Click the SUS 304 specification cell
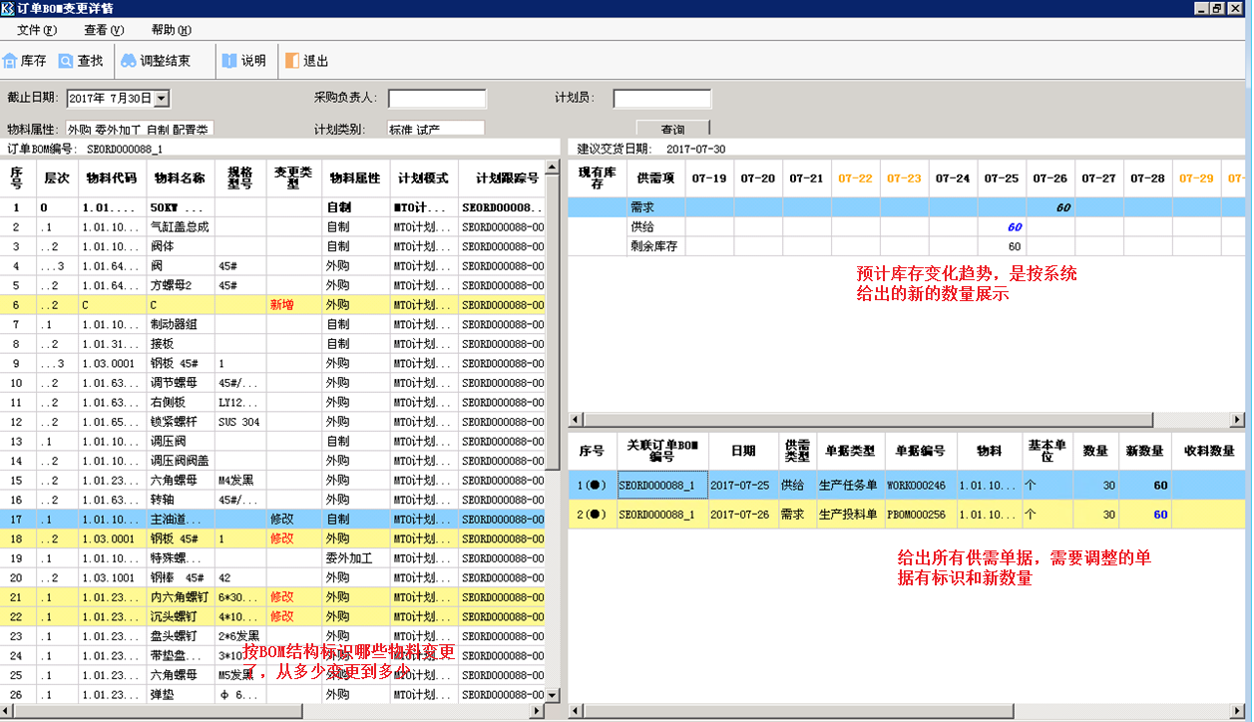The image size is (1254, 722). pos(239,422)
